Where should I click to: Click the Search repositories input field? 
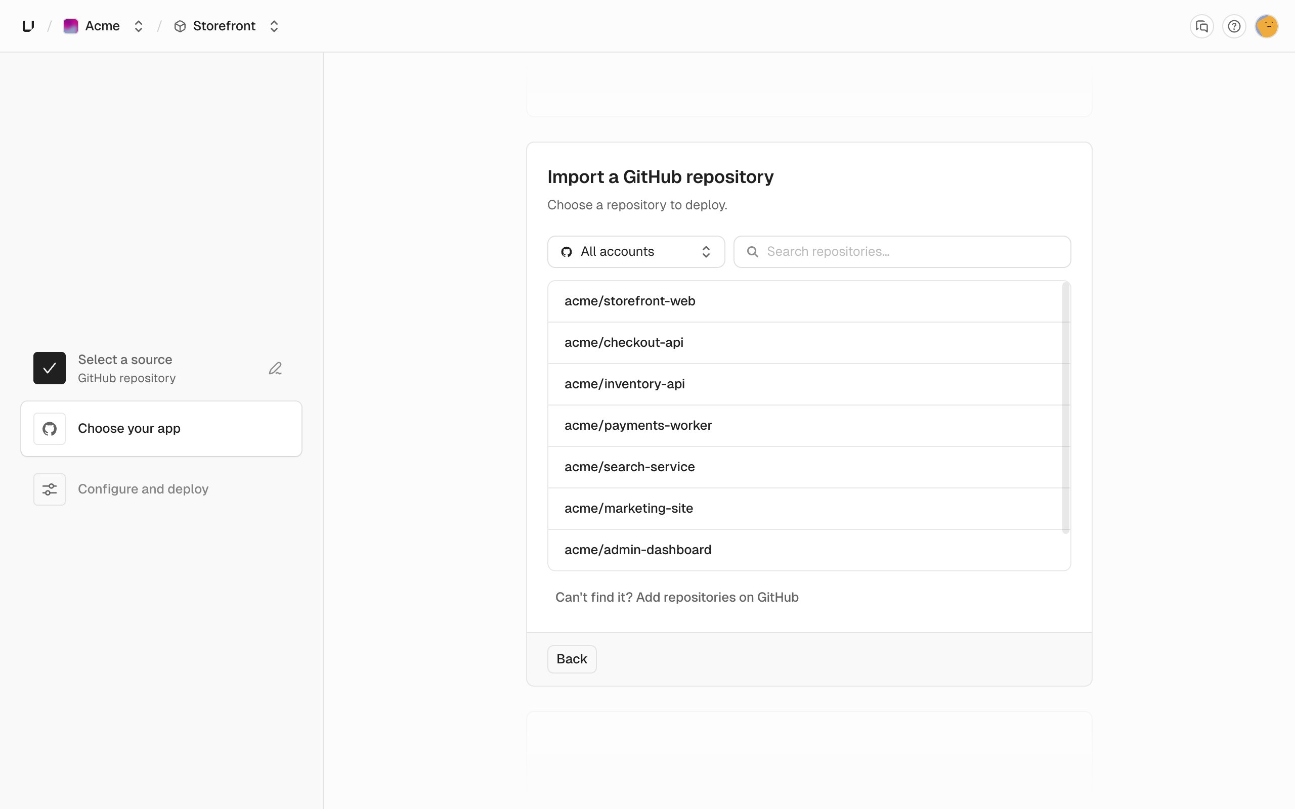(902, 251)
